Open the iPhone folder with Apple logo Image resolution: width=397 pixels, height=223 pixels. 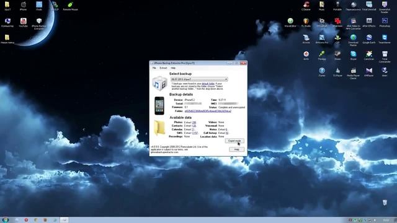(24, 6)
